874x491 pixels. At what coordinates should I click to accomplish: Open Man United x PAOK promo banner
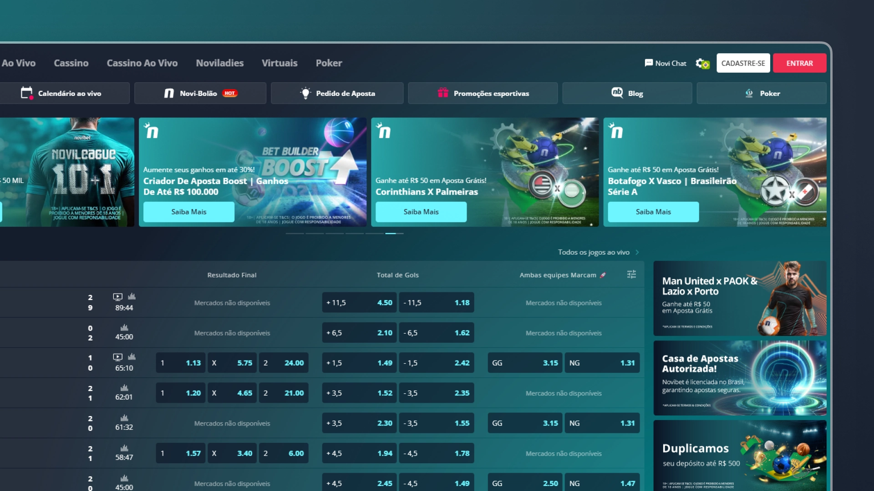tap(740, 298)
